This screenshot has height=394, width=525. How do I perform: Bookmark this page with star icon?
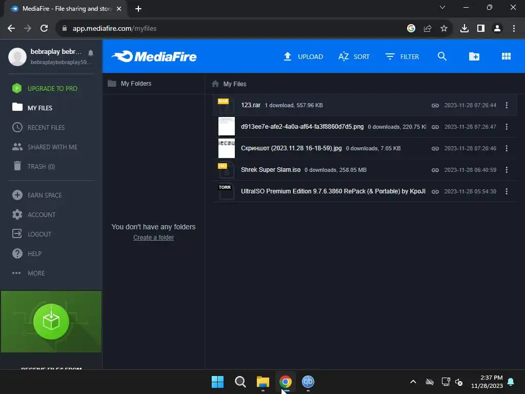[x=444, y=29]
